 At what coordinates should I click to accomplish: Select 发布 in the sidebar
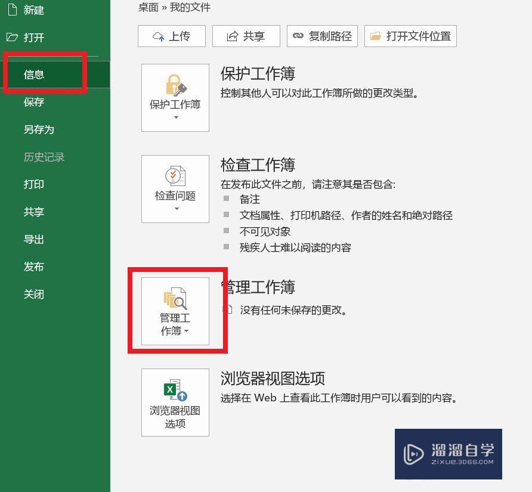click(34, 267)
